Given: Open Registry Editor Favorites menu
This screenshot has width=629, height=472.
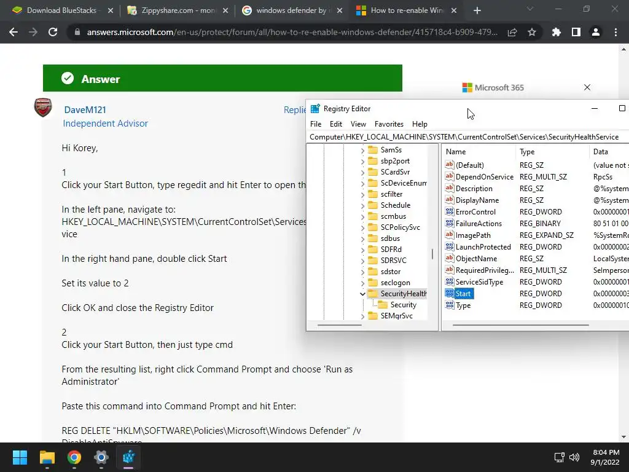Looking at the screenshot, I should [x=389, y=124].
